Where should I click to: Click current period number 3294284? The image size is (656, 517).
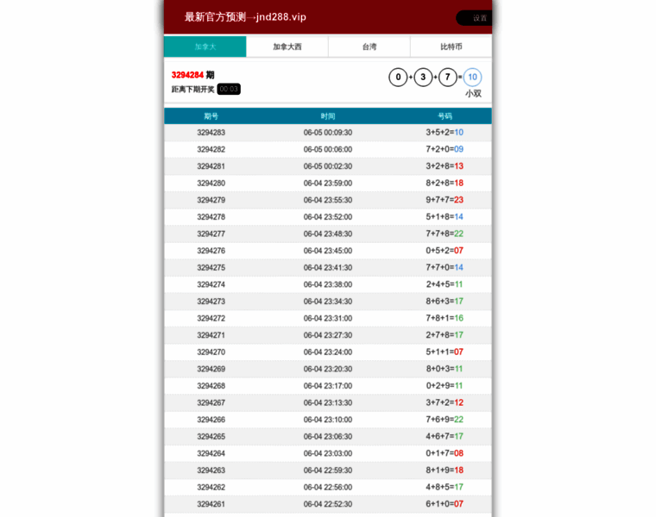coord(187,75)
